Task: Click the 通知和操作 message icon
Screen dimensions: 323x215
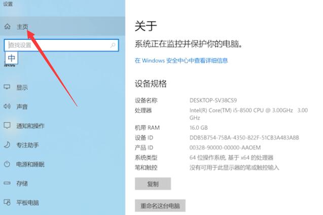Action: [7, 125]
